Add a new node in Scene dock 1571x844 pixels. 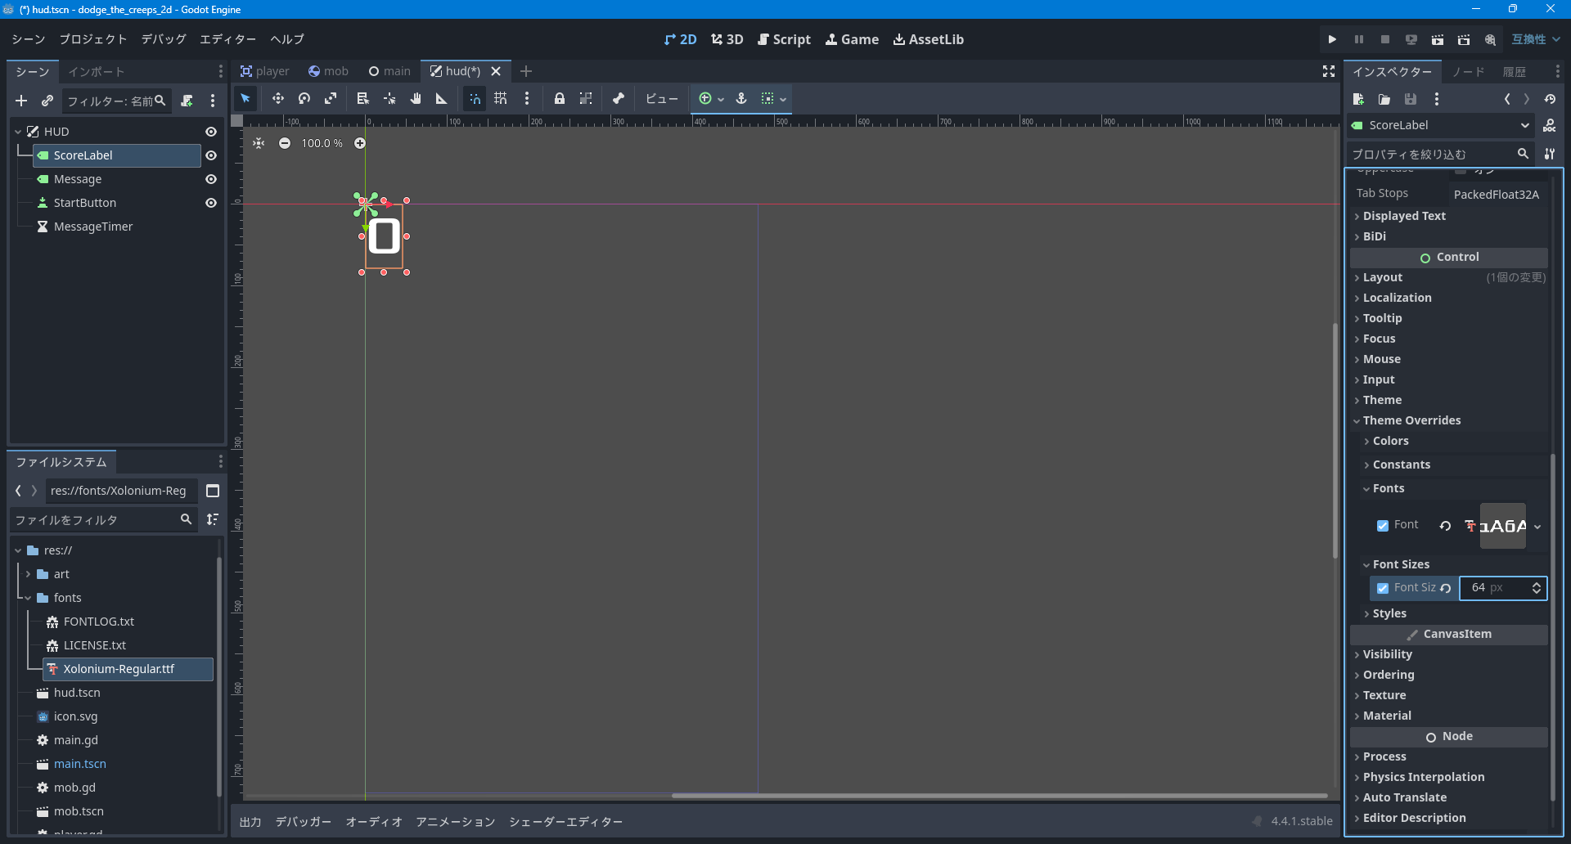[21, 101]
